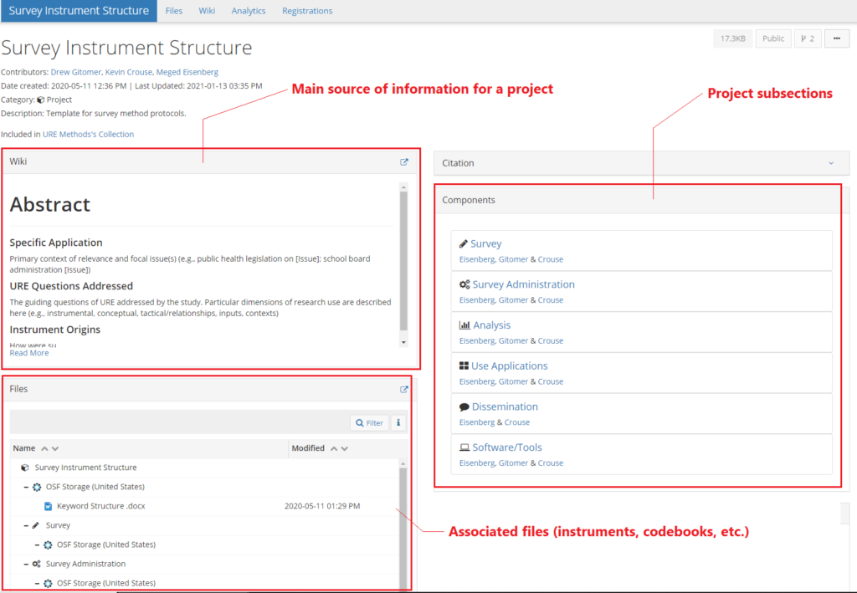Open the Survey Administration component
The image size is (857, 593).
(x=524, y=284)
